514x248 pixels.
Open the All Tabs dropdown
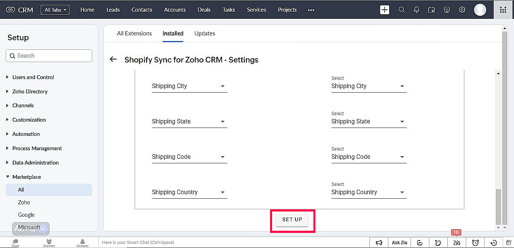(x=55, y=10)
